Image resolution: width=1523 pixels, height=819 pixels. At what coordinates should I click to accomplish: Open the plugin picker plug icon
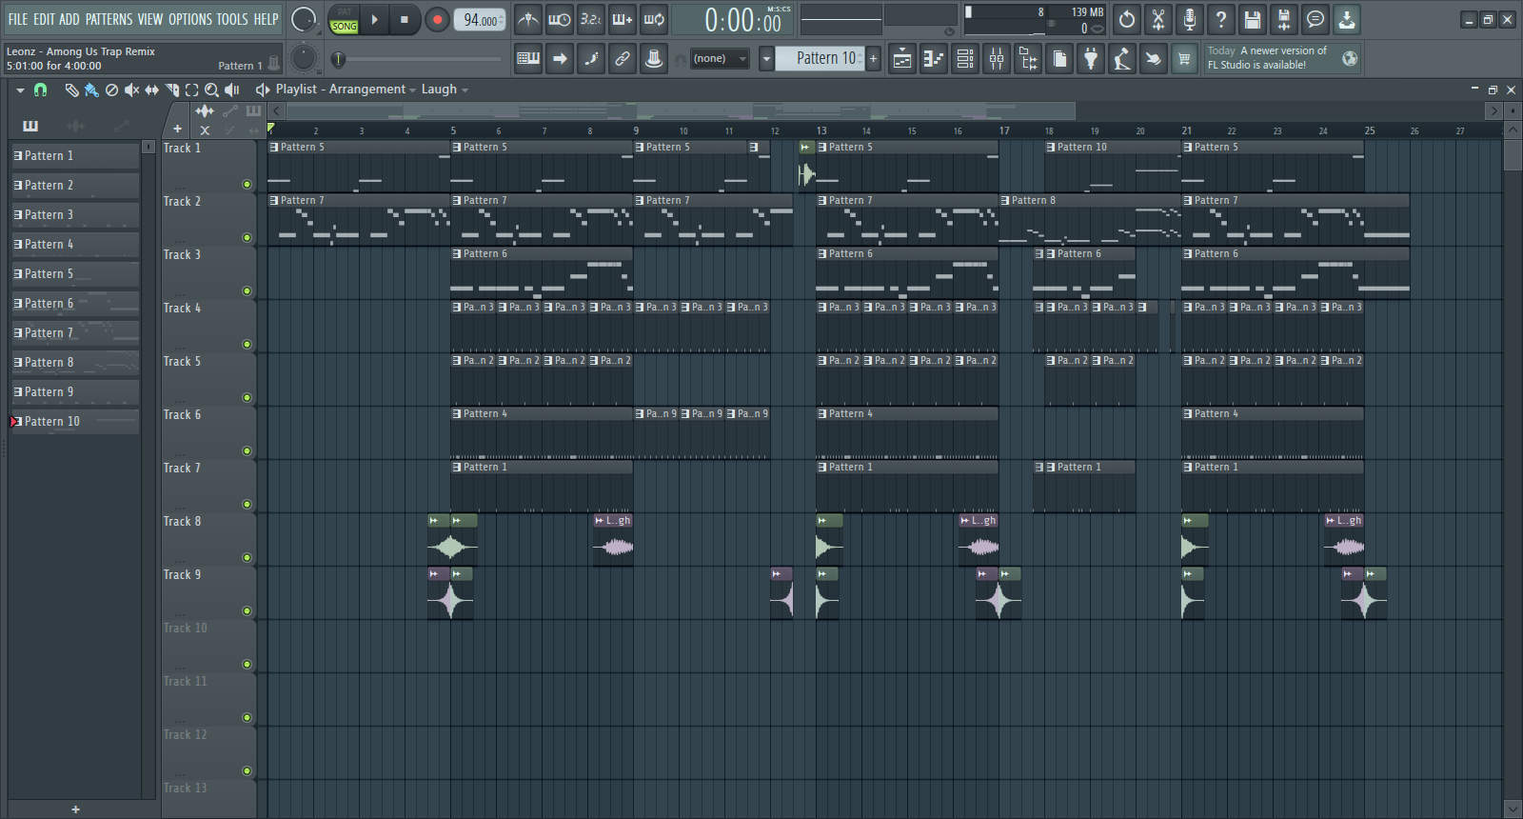pos(1091,59)
